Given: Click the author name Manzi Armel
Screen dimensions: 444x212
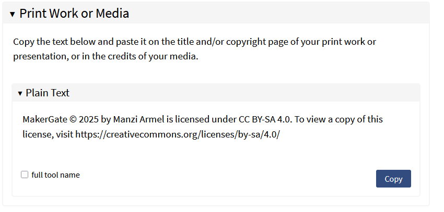Looking at the screenshot, I should coord(139,119).
